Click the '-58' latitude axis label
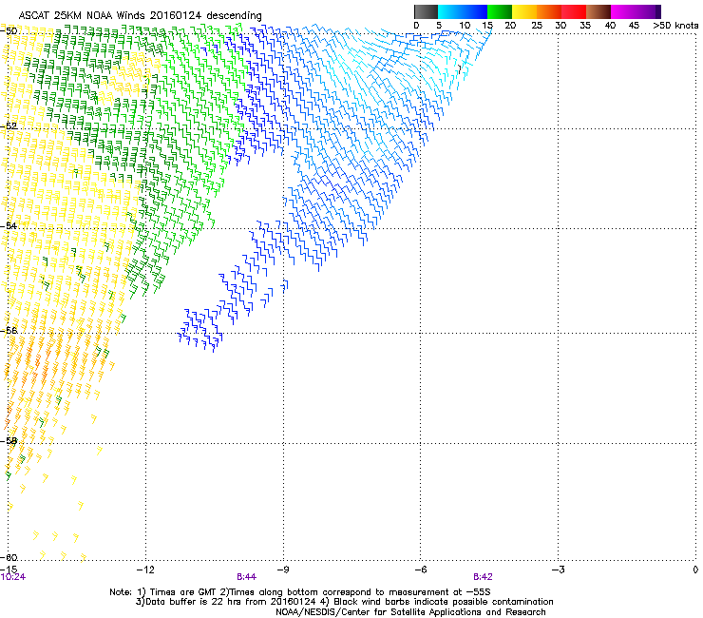This screenshot has width=703, height=618. tap(9, 441)
